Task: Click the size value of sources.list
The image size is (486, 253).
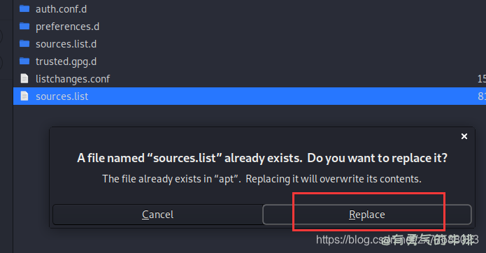Action: tap(482, 96)
